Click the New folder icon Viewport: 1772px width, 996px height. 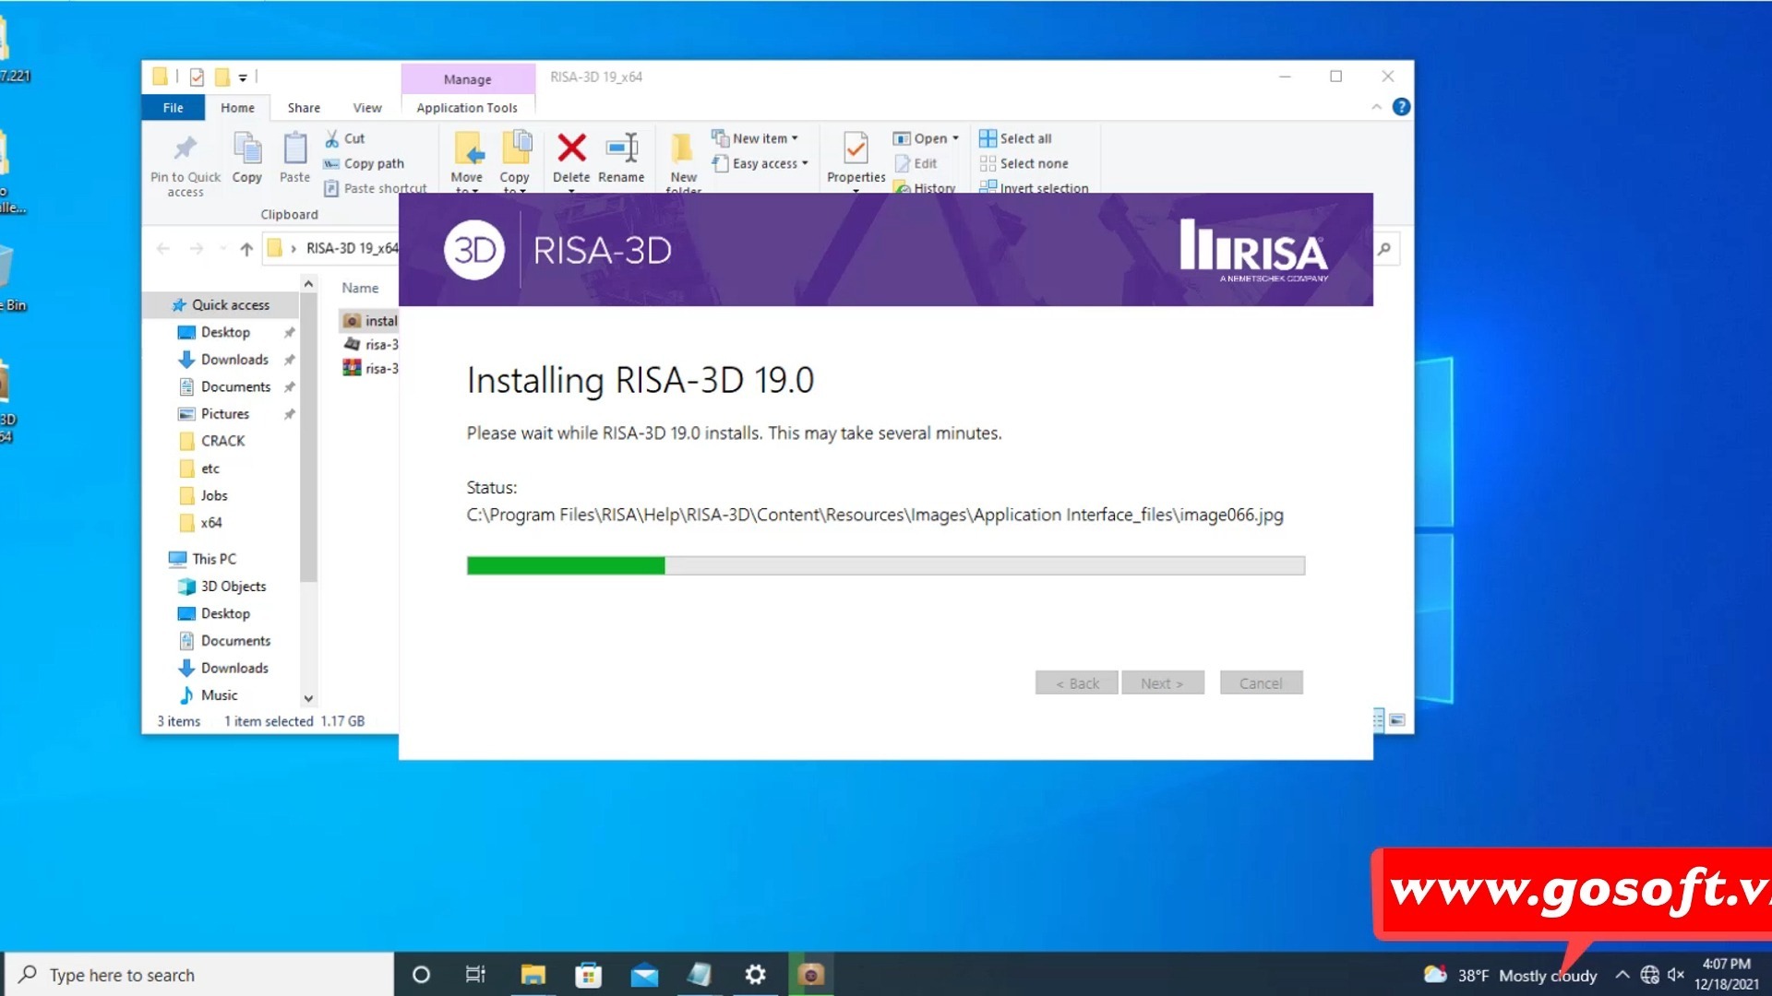tap(683, 148)
